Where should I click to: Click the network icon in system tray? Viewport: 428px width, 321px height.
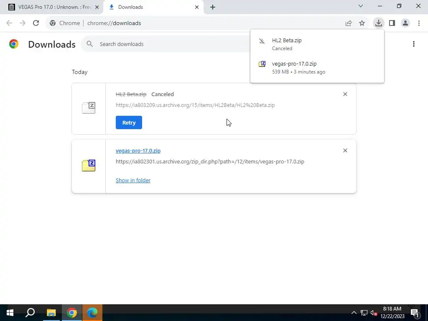[364, 313]
